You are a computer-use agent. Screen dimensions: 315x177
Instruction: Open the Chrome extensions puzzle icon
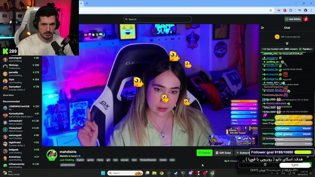pos(291,10)
